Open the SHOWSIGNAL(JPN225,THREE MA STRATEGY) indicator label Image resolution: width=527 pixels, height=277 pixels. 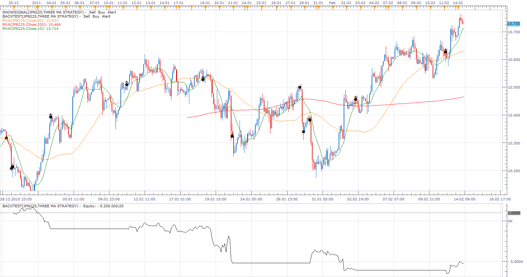tap(43, 12)
